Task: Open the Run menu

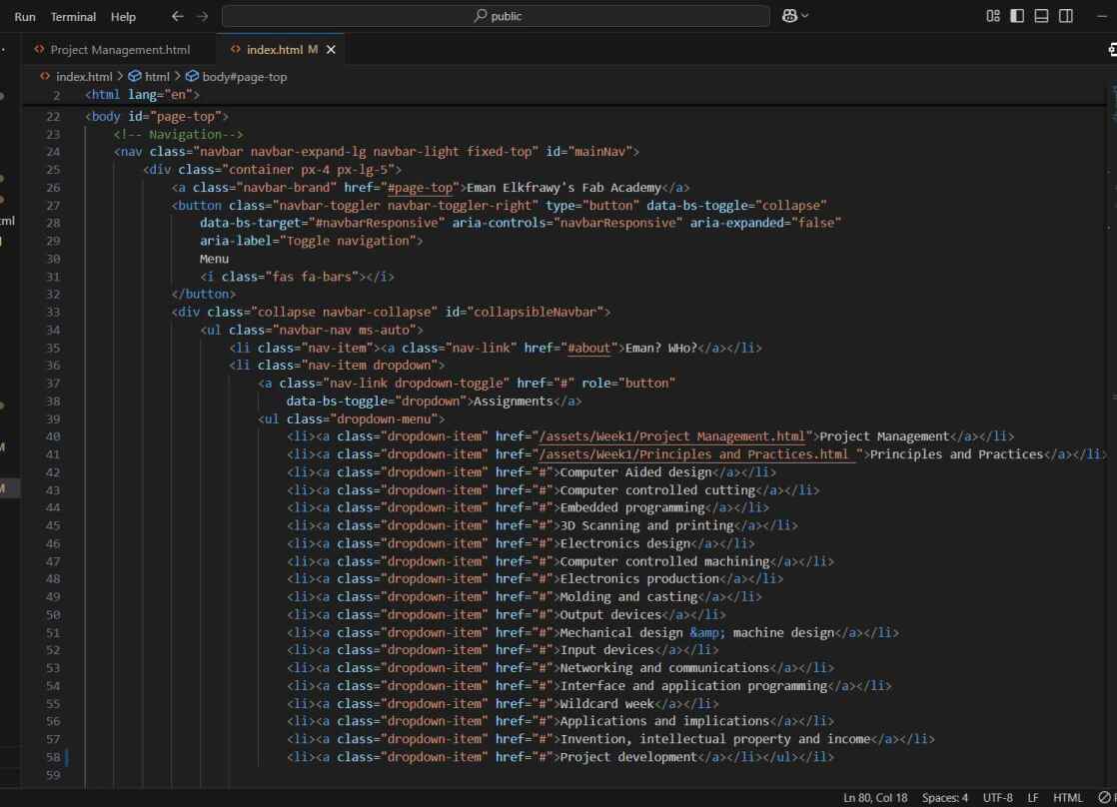Action: (x=25, y=16)
